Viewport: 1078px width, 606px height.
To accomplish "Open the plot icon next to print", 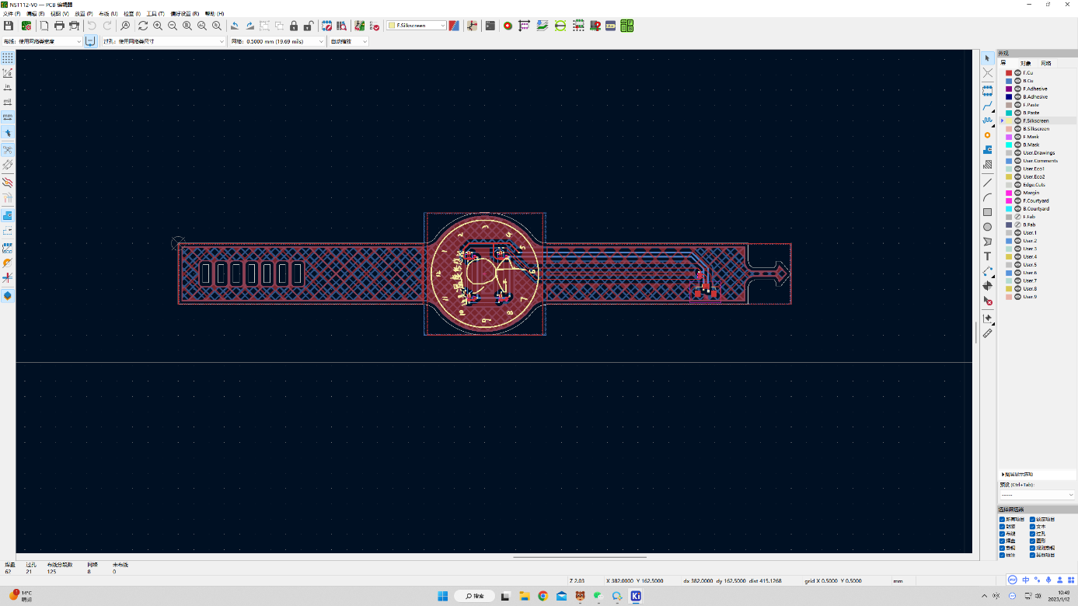I will coord(74,26).
